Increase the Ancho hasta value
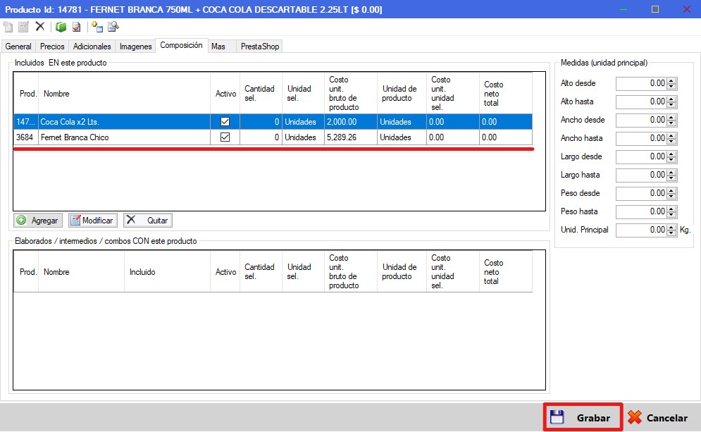 click(x=671, y=136)
